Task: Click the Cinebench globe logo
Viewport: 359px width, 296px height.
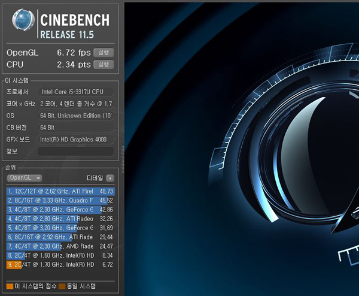Action: pyautogui.click(x=23, y=20)
